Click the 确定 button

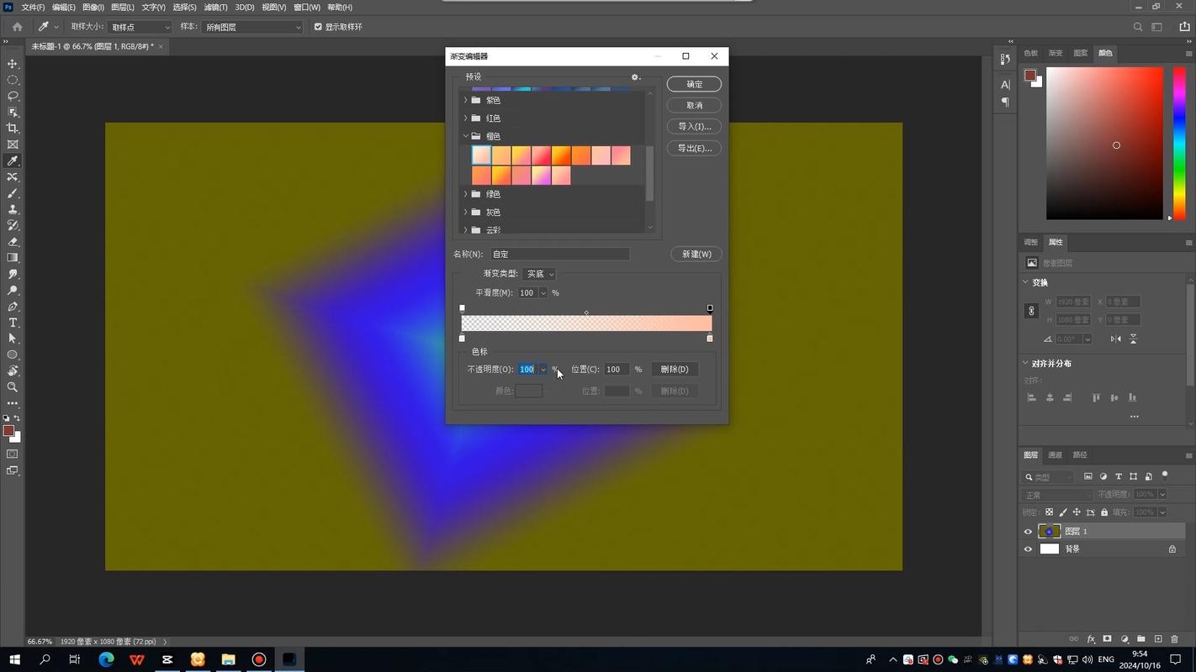click(x=694, y=84)
